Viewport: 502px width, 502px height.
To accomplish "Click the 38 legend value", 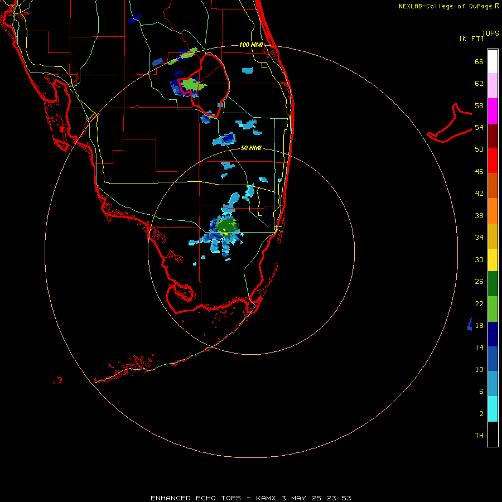I will pos(479,215).
